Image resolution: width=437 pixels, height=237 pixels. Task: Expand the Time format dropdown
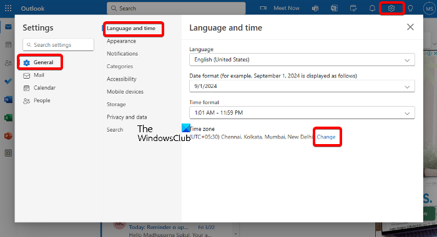[302, 113]
